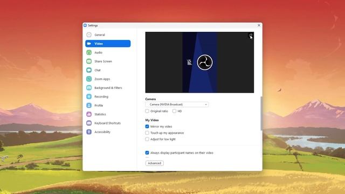Click the "My Video" section heading

pos(152,120)
